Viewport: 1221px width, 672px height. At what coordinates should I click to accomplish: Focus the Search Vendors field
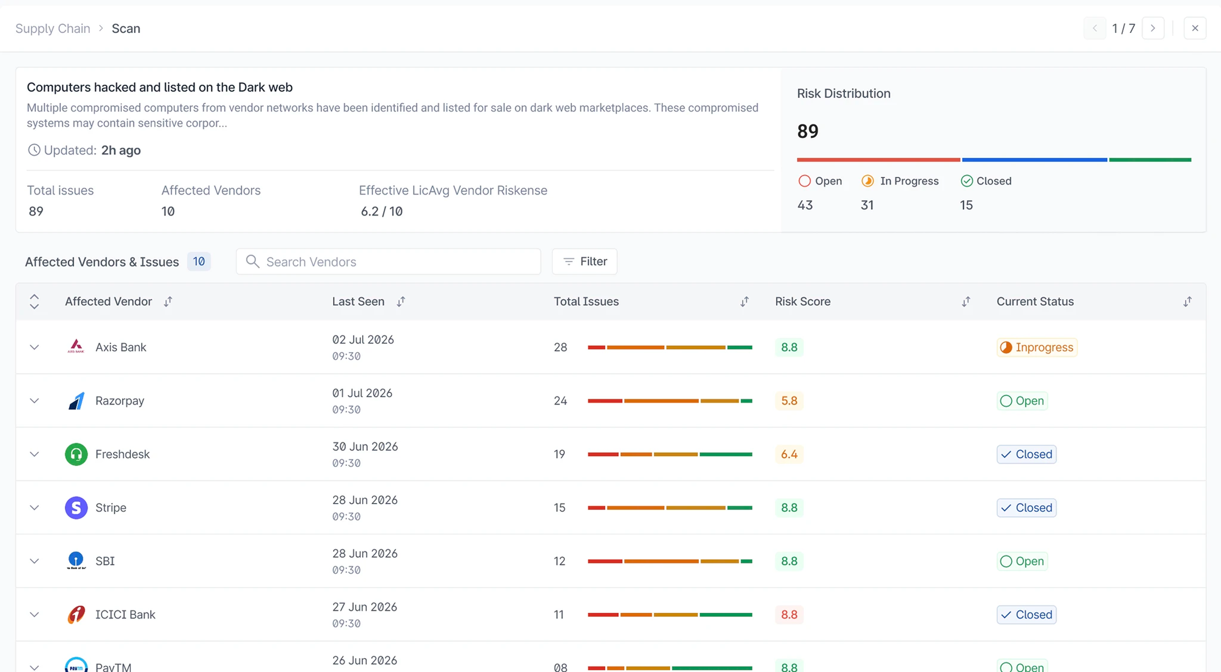pyautogui.click(x=388, y=261)
